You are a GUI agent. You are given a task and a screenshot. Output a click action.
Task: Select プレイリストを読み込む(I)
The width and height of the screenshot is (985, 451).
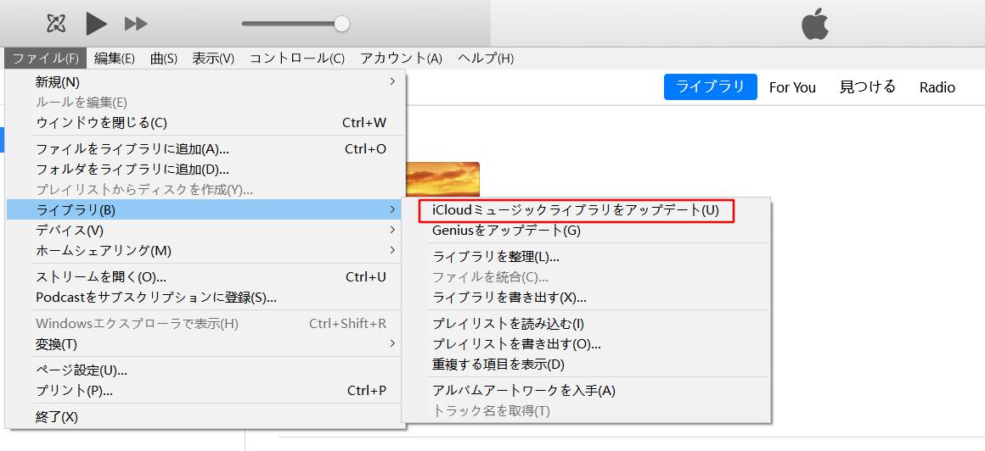586,324
